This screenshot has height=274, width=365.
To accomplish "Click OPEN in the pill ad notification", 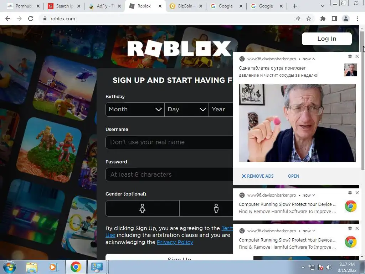I will click(293, 176).
